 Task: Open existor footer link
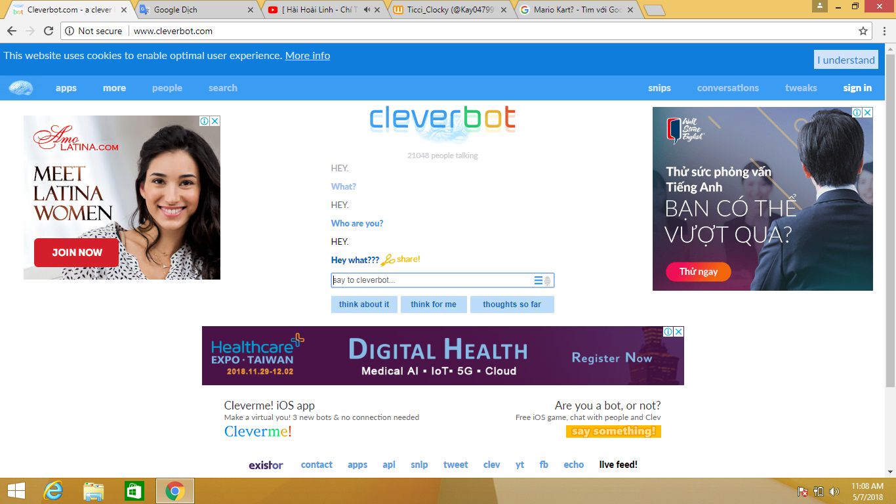pyautogui.click(x=266, y=465)
